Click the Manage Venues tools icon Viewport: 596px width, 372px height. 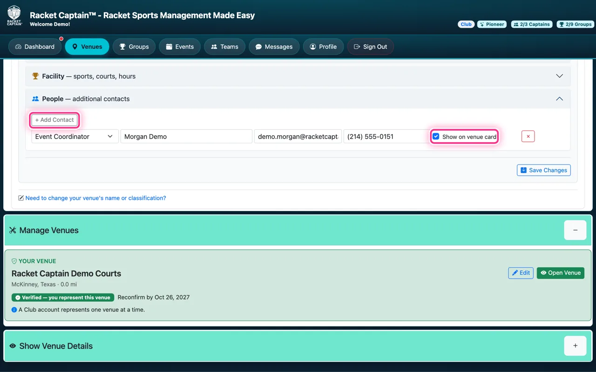click(x=13, y=230)
